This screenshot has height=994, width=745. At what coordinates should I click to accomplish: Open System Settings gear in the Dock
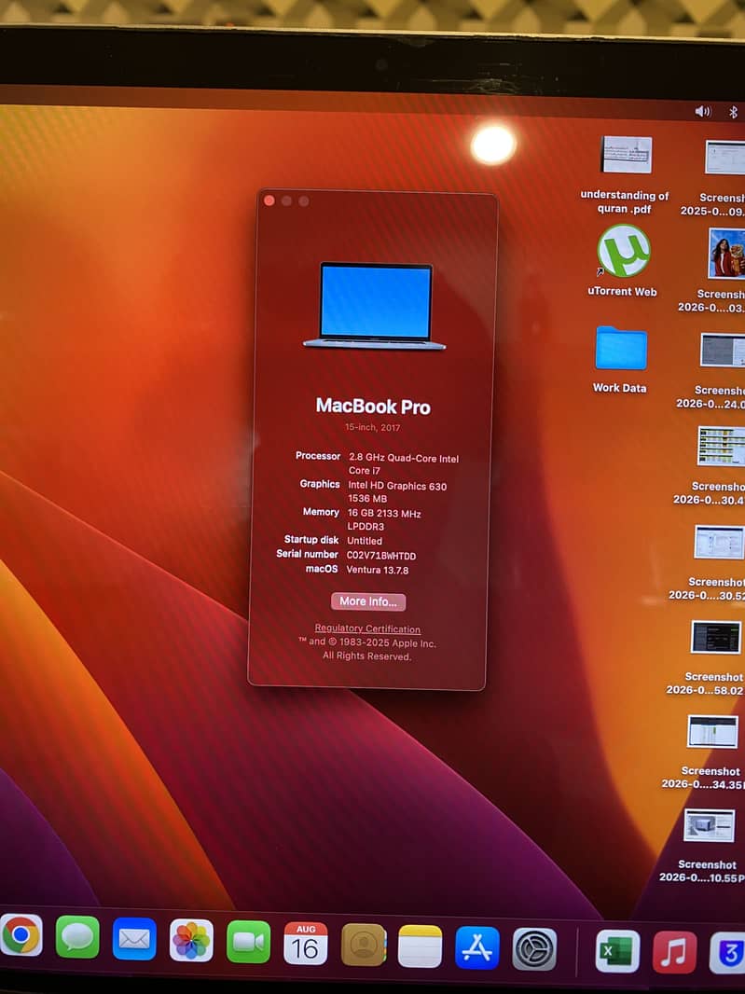(534, 949)
